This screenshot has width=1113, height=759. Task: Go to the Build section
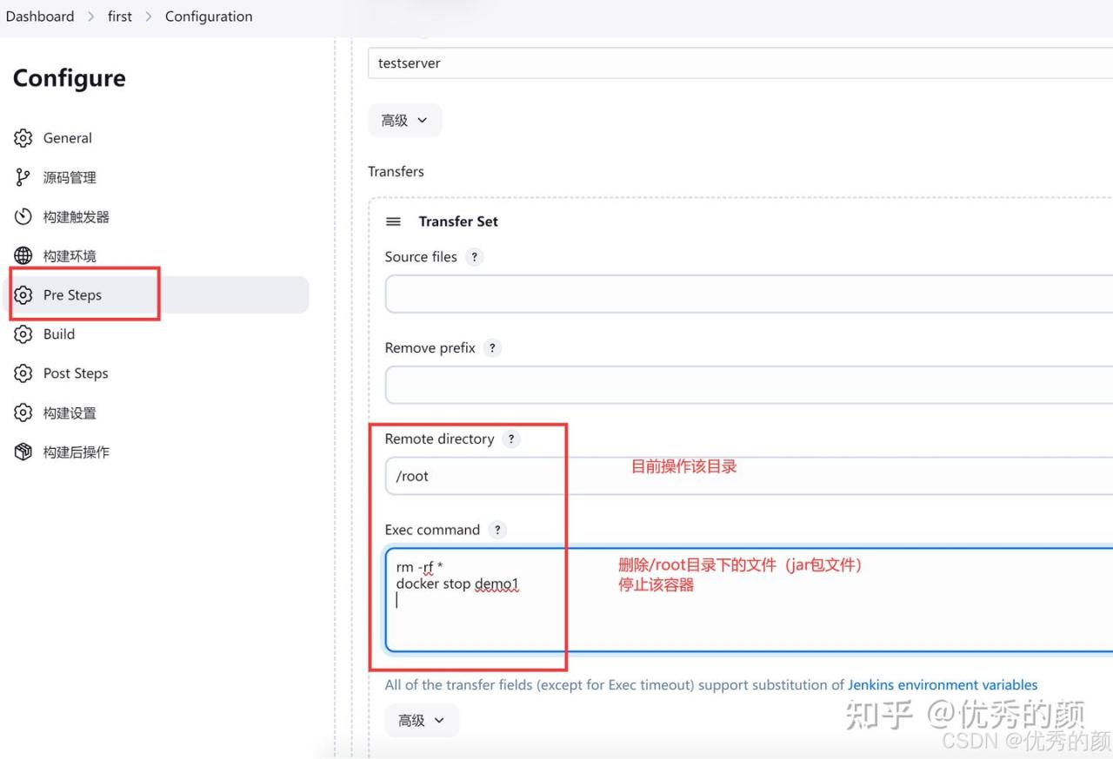point(59,334)
